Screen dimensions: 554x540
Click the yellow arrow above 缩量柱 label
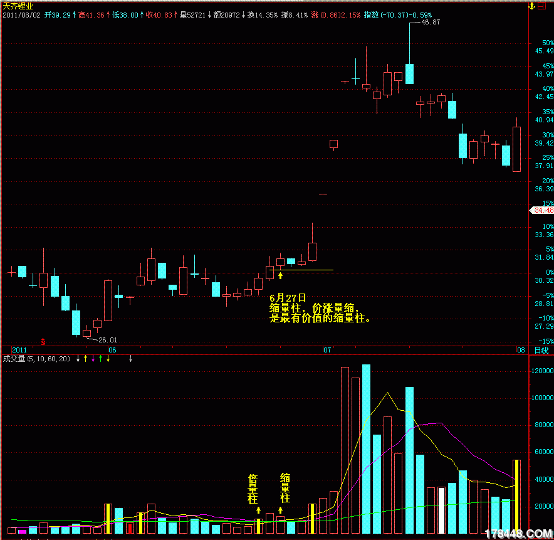tap(280, 509)
